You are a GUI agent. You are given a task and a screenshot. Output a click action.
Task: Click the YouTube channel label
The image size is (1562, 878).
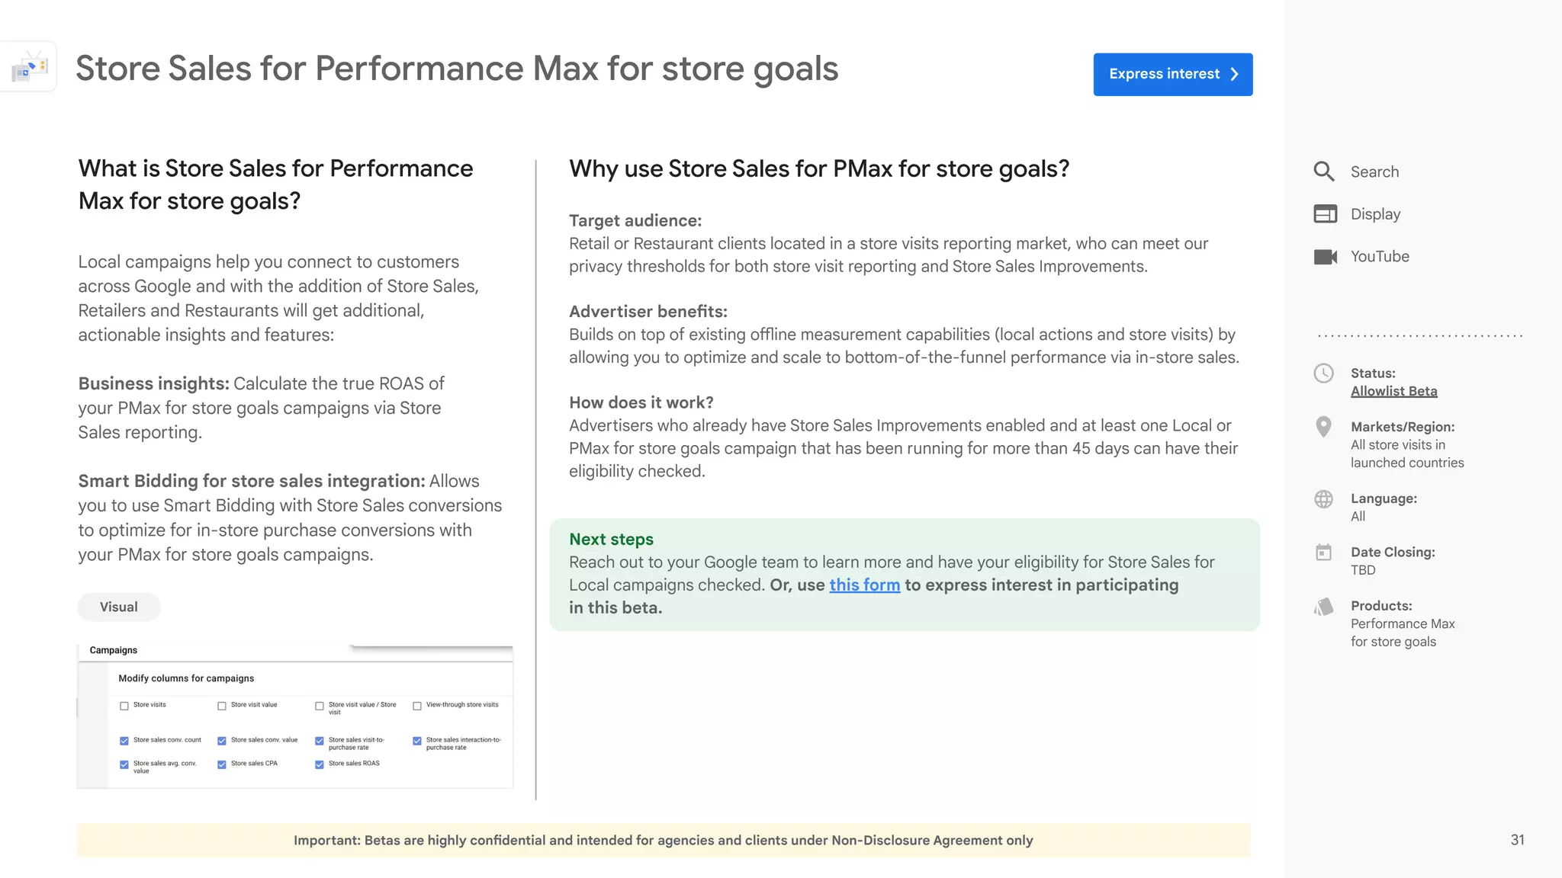pos(1380,256)
